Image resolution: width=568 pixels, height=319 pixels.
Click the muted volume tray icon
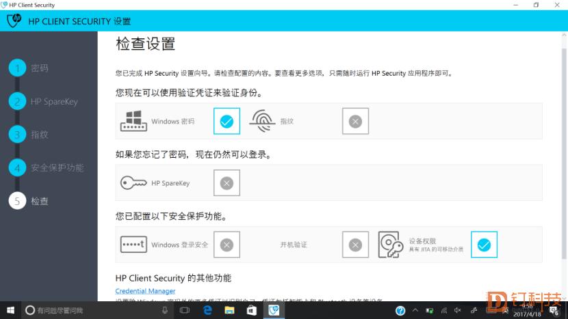coord(458,310)
